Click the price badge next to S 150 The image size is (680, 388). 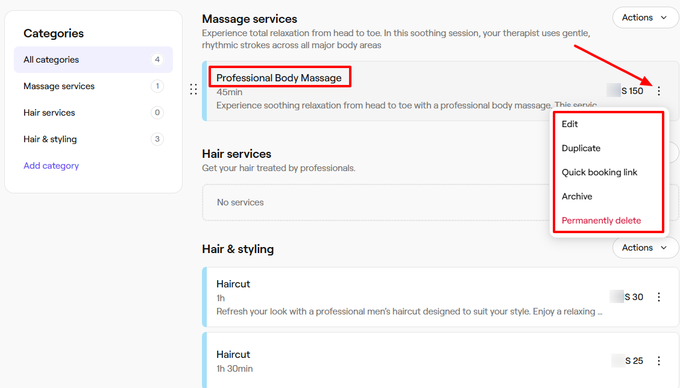[614, 90]
